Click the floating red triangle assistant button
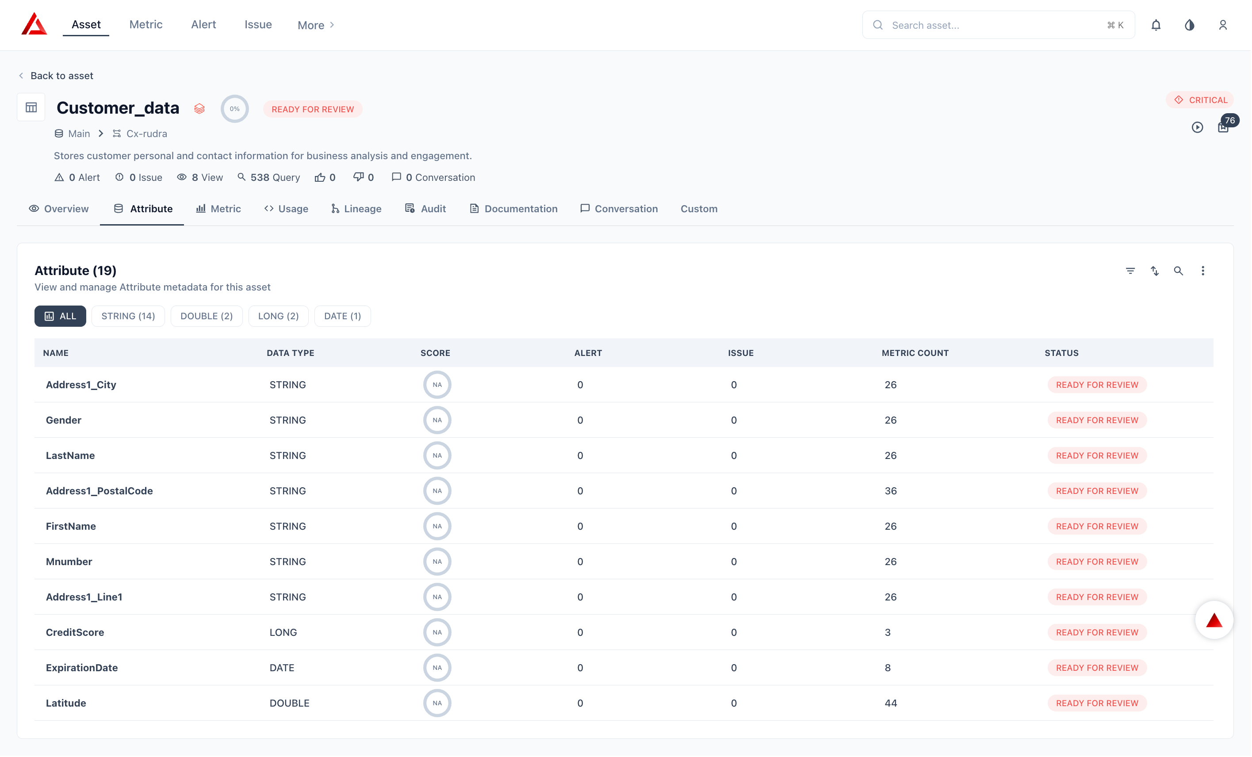 pos(1214,620)
